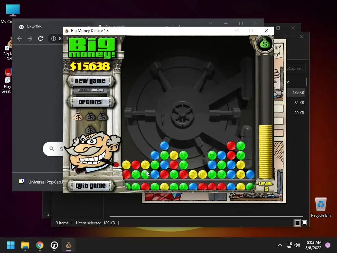The image size is (337, 253).
Task: Reload the page in Chrome
Action: pos(40,39)
